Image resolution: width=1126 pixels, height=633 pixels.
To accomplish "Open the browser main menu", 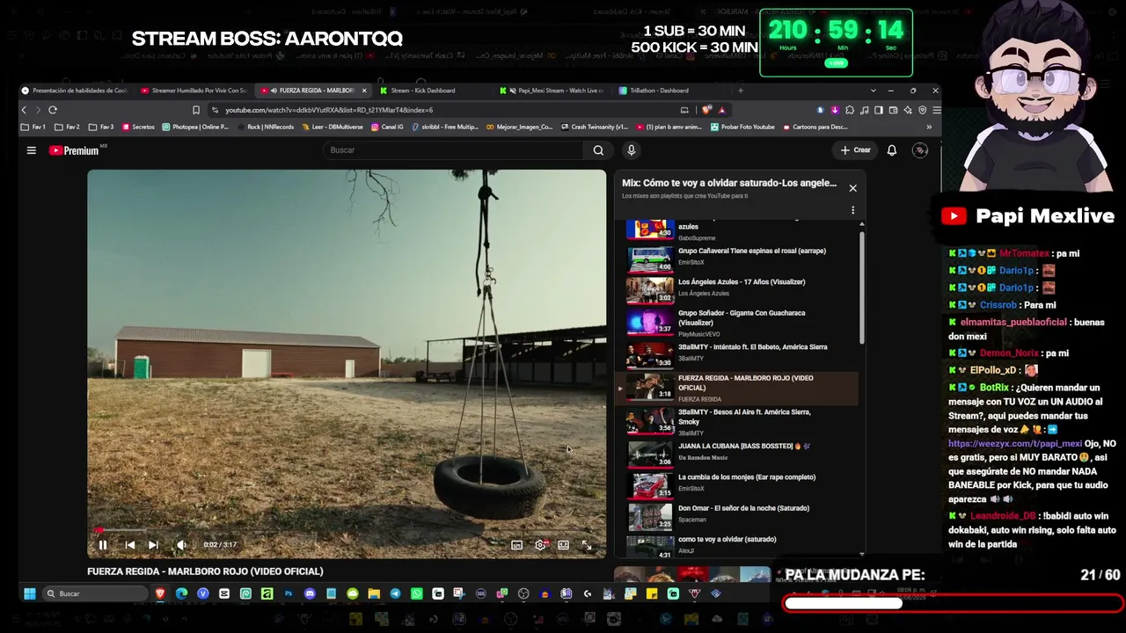I will coord(937,110).
